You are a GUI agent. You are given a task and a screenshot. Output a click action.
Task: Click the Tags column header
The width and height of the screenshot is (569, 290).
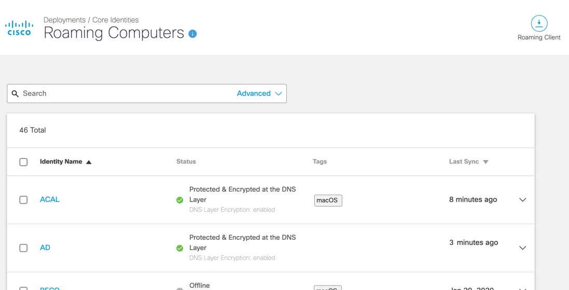(320, 162)
